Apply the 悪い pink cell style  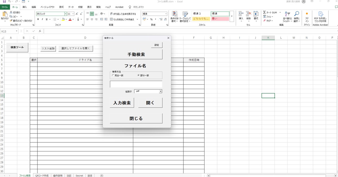[220, 19]
